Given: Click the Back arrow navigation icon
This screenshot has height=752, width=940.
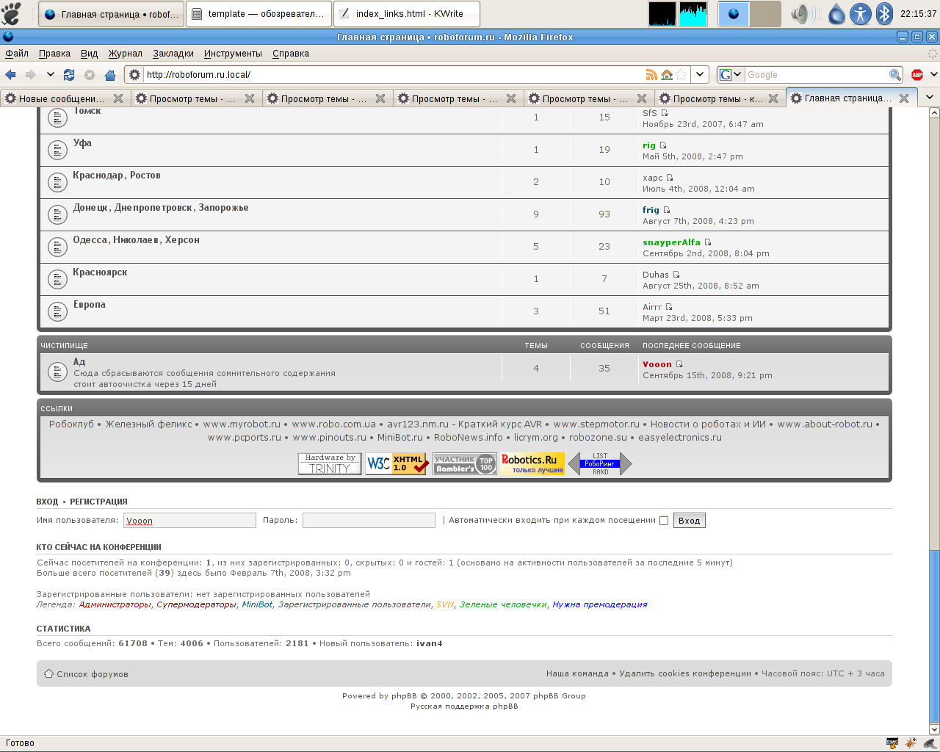Looking at the screenshot, I should 10,75.
